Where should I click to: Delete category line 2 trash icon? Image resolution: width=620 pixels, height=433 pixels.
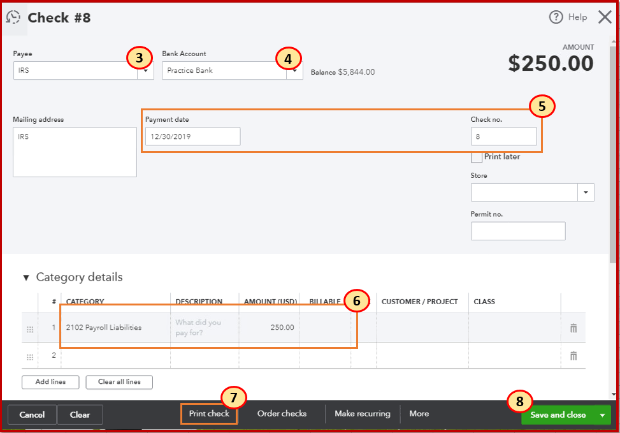click(x=573, y=356)
